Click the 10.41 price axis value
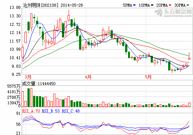The width and height of the screenshot is (193, 135). click(x=15, y=58)
